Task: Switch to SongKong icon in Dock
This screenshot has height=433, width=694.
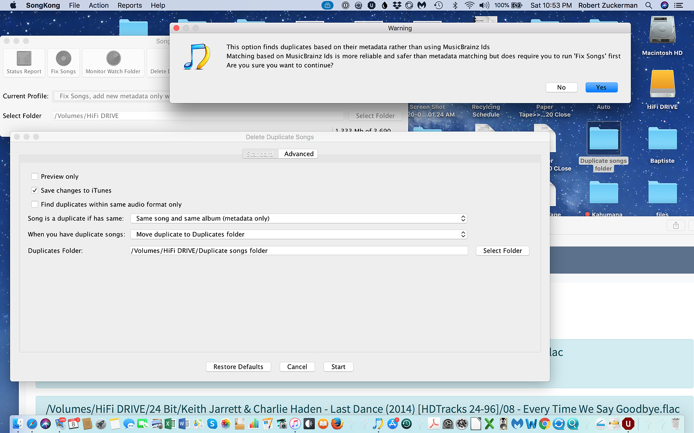Action: coord(378,423)
